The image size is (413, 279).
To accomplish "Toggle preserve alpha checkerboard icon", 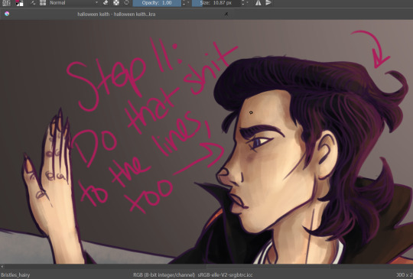I will [116, 3].
